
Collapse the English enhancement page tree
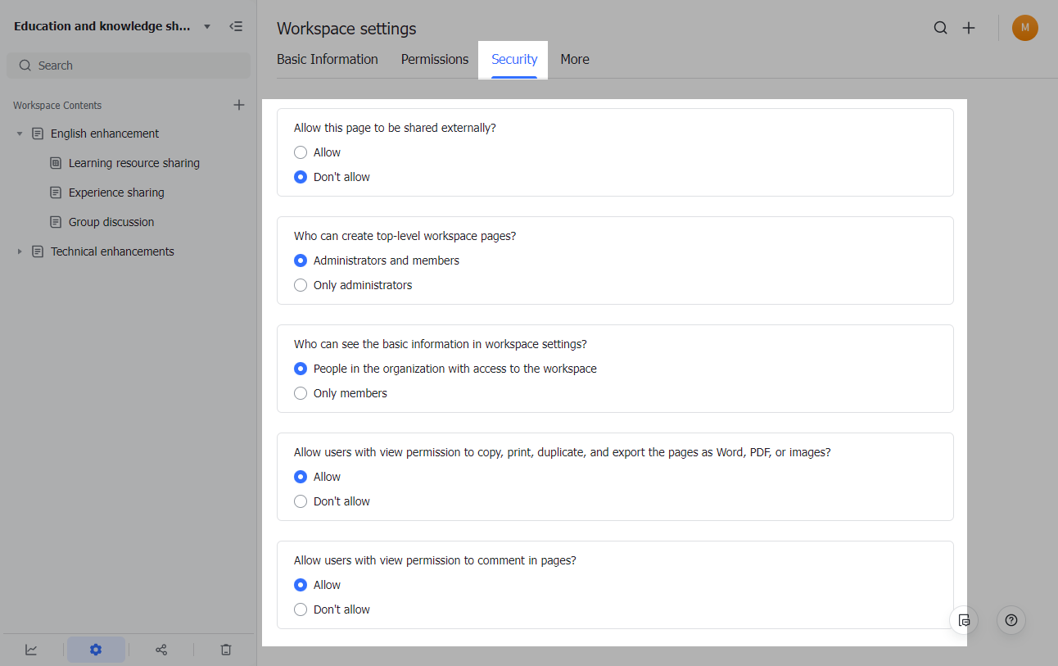click(20, 133)
